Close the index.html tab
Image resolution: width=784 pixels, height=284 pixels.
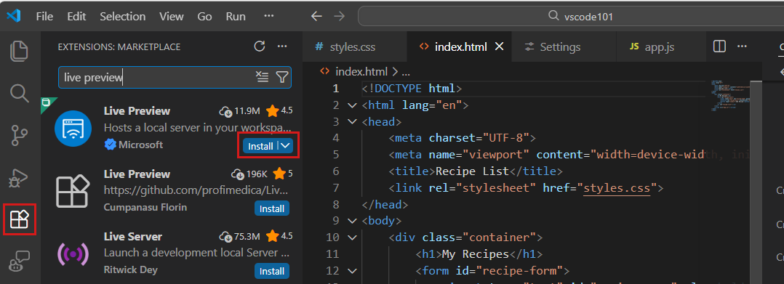pos(498,46)
